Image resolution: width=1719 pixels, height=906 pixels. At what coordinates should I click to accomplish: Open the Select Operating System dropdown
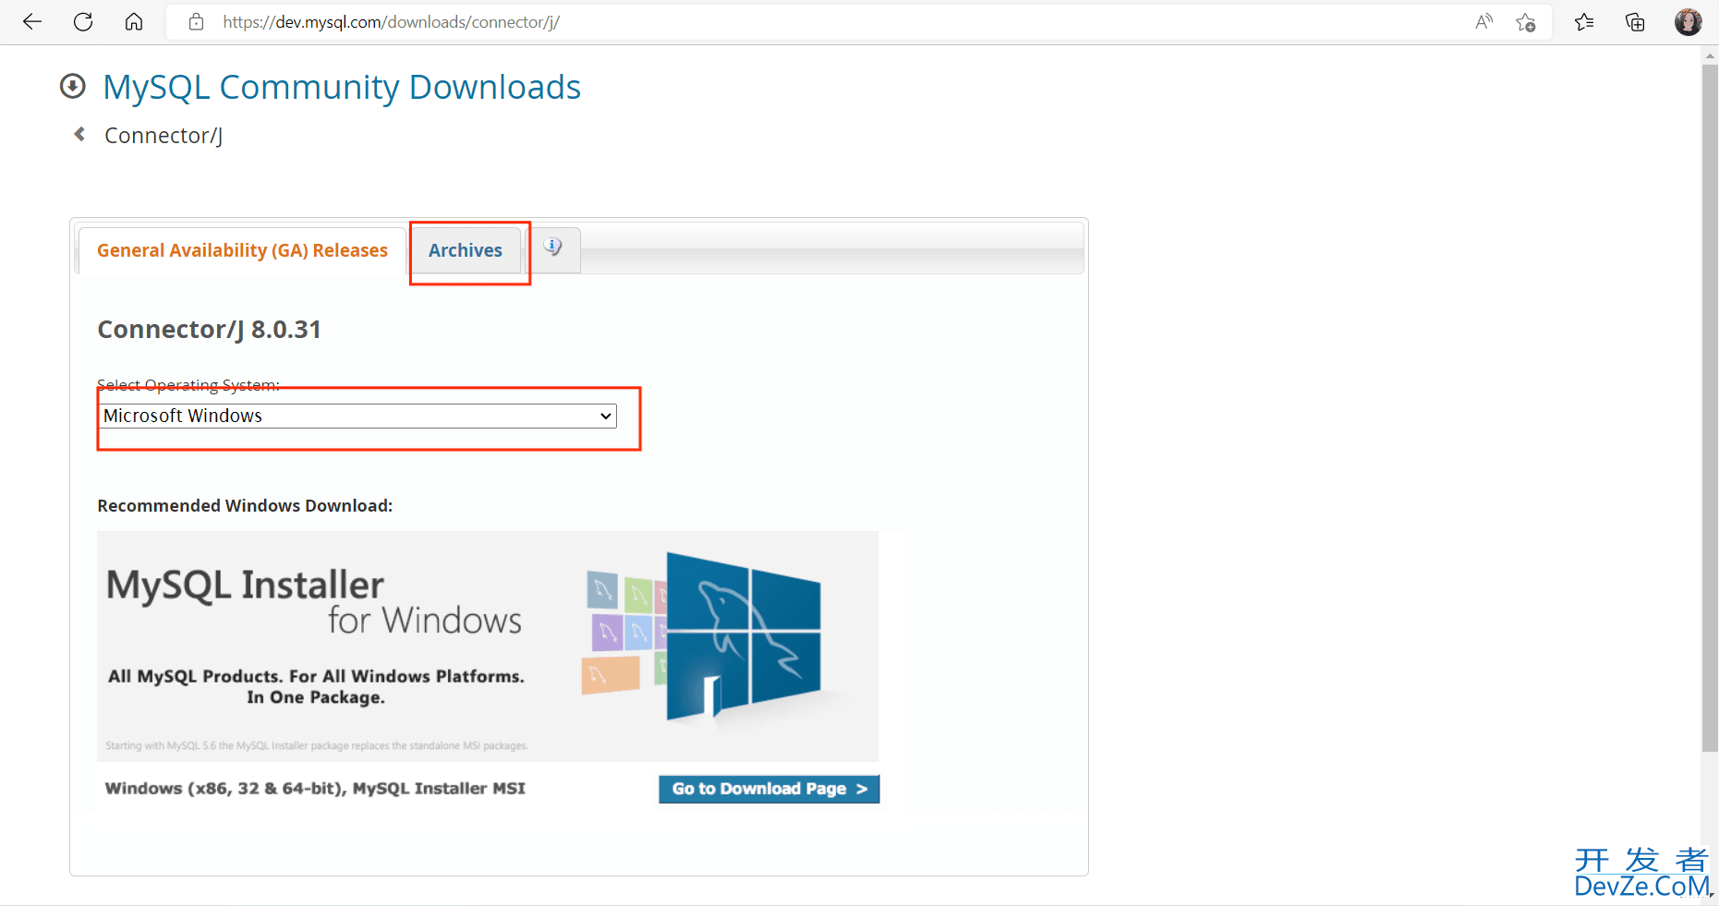(357, 416)
